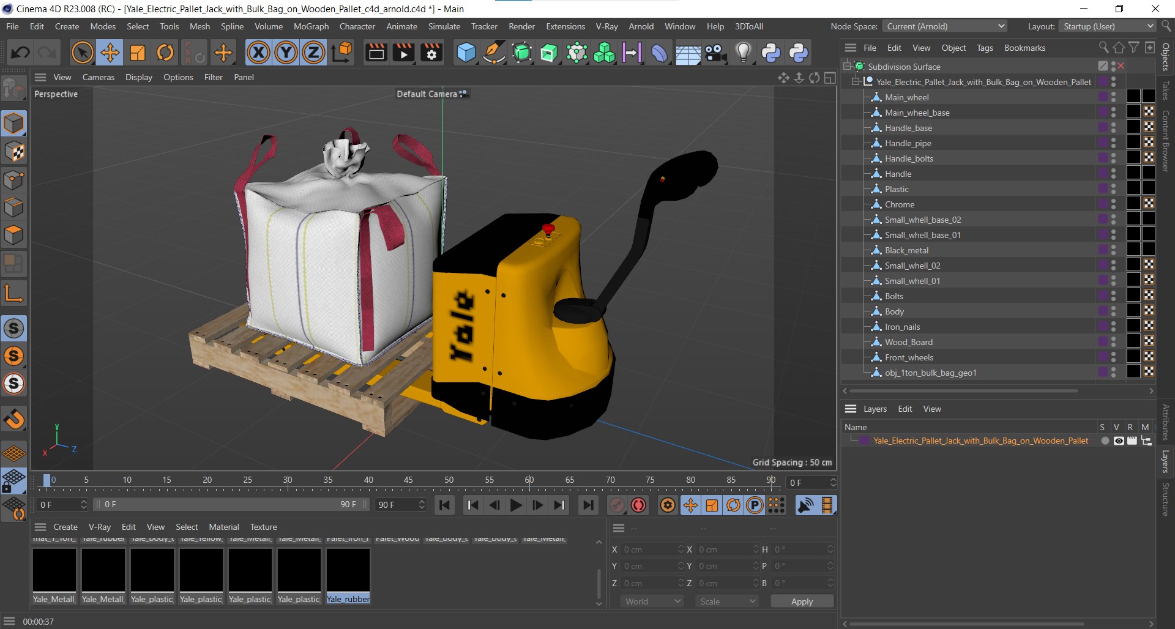Open the Scale mode dropdown

tap(727, 601)
